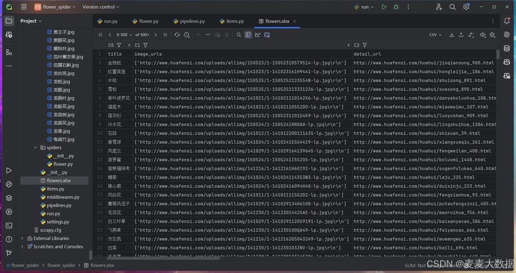
Task: Open the Database tool window icon
Action: point(507,49)
